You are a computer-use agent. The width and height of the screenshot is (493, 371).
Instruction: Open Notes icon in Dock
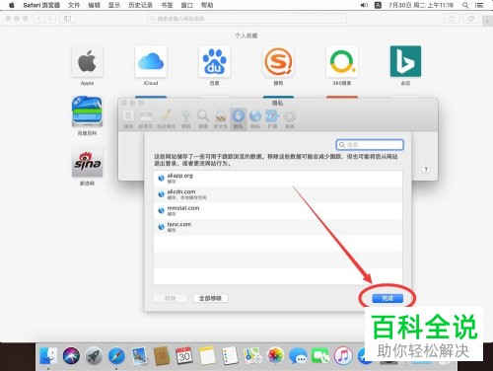(x=207, y=356)
